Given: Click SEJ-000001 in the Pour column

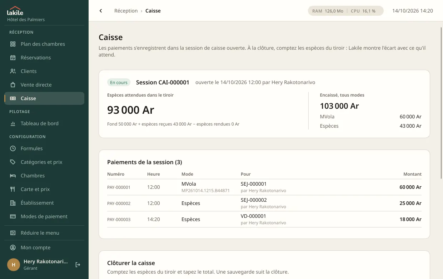Looking at the screenshot, I should (254, 184).
